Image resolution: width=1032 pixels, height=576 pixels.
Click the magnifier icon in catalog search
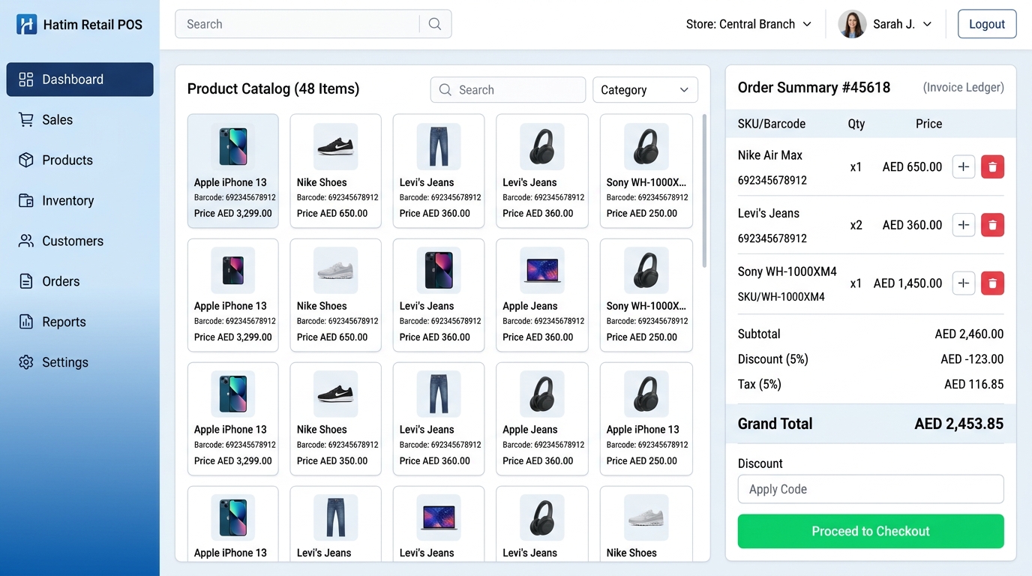pos(445,90)
